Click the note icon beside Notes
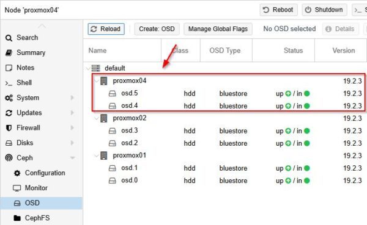The height and width of the screenshot is (225, 367). coord(9,68)
